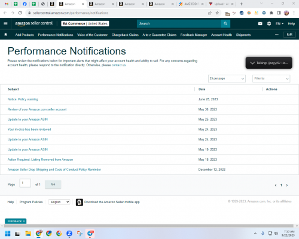
Task: Open Account Health menu item
Action: click(221, 35)
